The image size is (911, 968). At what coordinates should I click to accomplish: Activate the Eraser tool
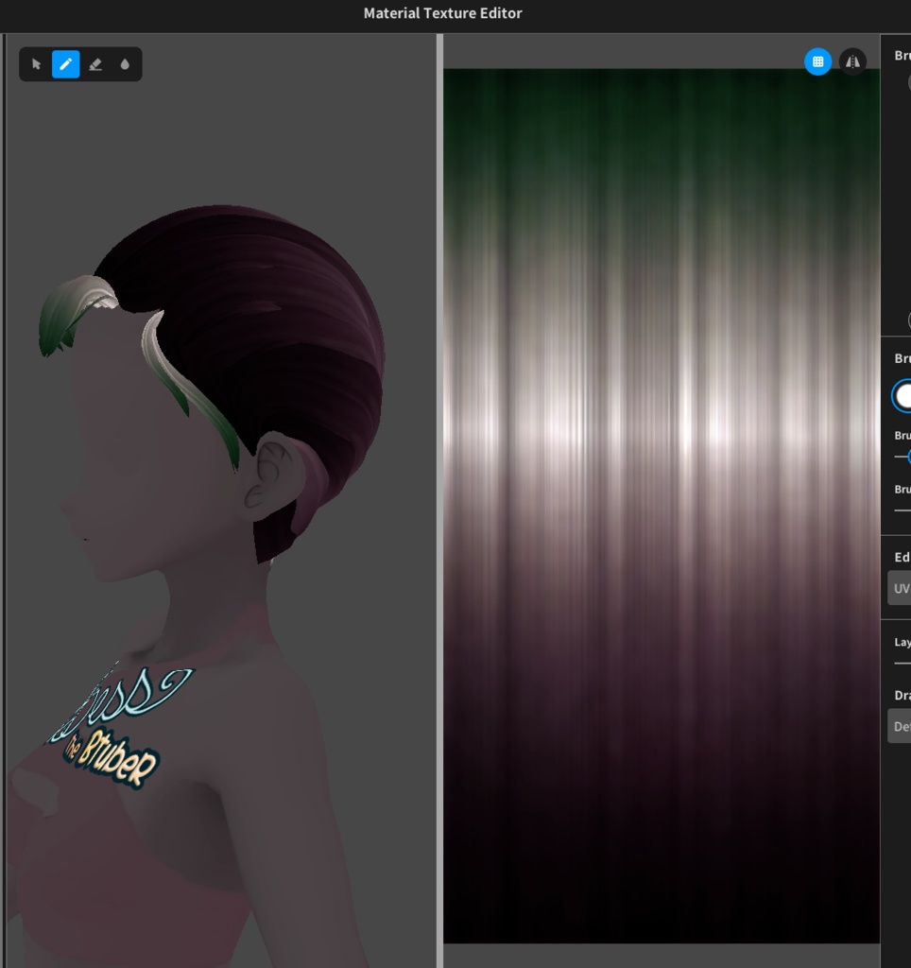click(95, 64)
